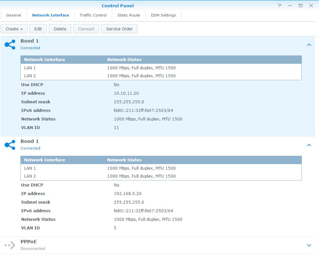Viewport: 319px width, 269px height.
Task: Click the share icon of the Bond 1 entry with IP 192.168.5.20
Action: 10,145
